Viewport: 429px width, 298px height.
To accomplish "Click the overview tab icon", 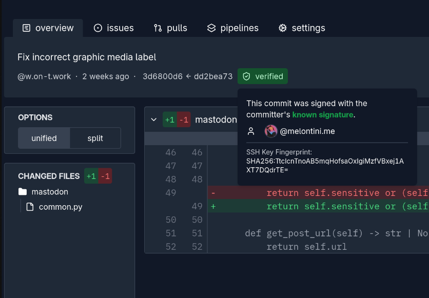I will pyautogui.click(x=26, y=28).
